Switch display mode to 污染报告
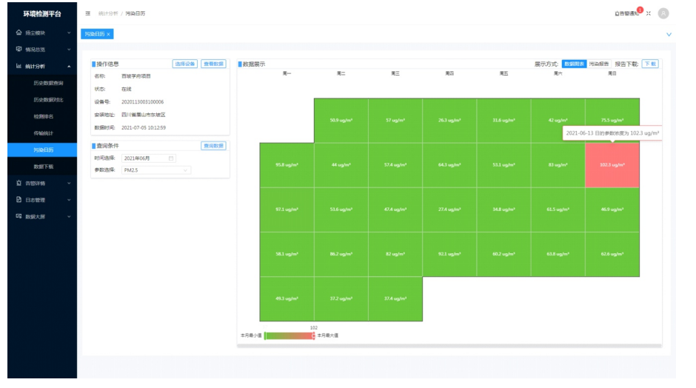The height and width of the screenshot is (388, 696). [599, 64]
